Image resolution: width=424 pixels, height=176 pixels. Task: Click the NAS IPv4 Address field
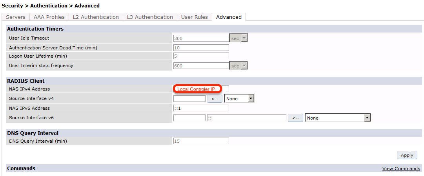201,89
